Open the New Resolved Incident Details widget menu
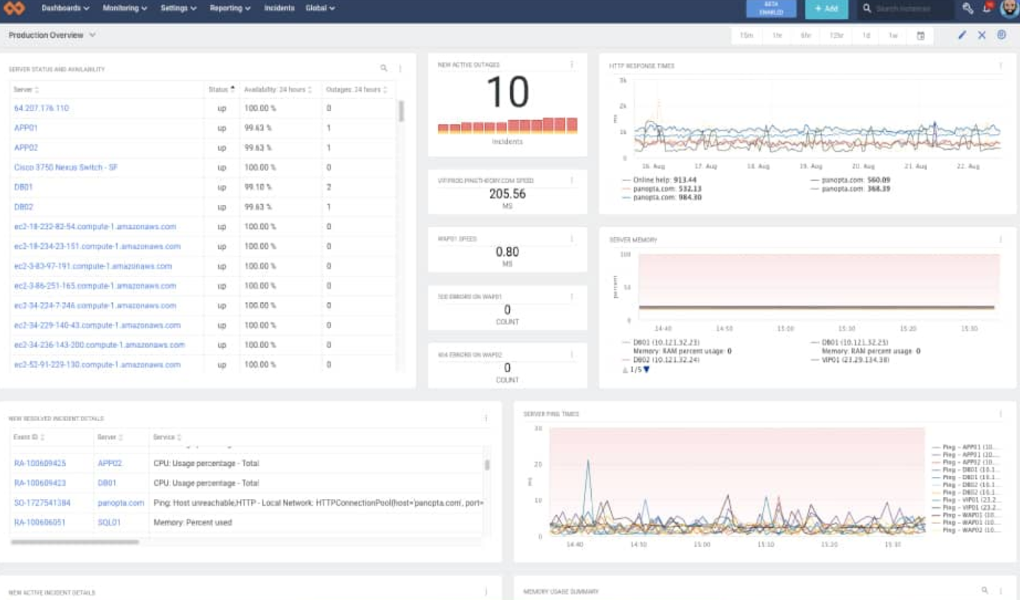The width and height of the screenshot is (1020, 600). pyautogui.click(x=486, y=418)
